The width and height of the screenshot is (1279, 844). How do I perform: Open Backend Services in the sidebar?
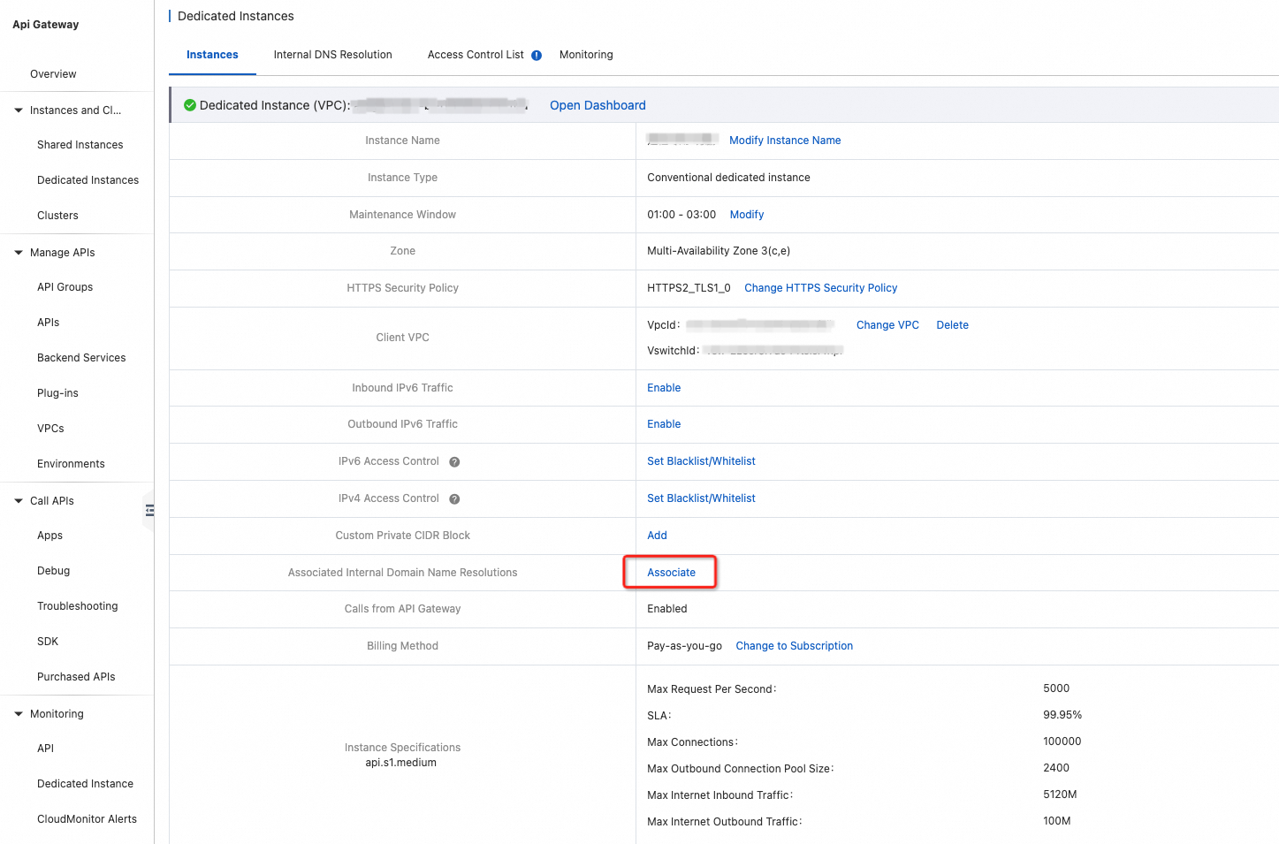[x=81, y=358]
